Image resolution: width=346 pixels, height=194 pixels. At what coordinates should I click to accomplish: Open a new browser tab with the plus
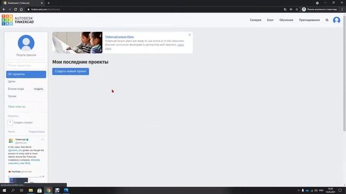[x=49, y=3]
